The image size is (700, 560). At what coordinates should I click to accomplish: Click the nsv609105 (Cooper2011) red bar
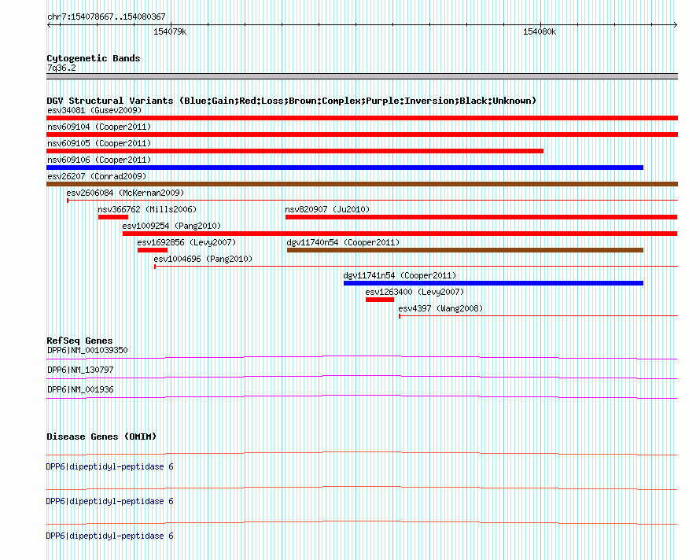coord(295,151)
